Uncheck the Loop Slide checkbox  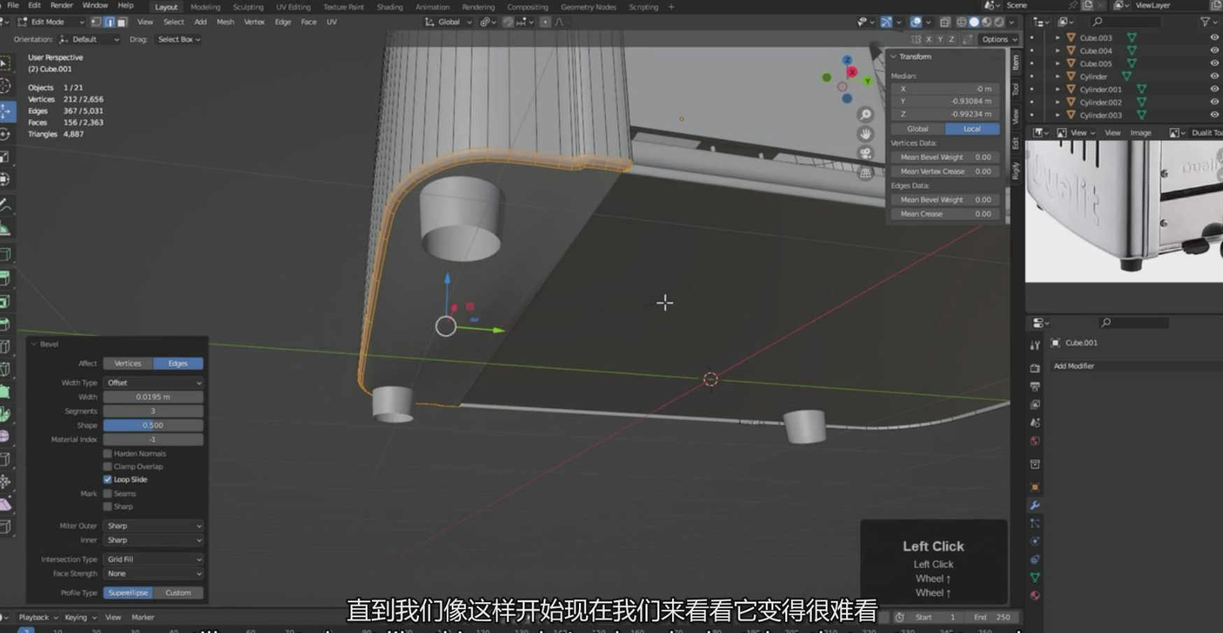pos(108,479)
